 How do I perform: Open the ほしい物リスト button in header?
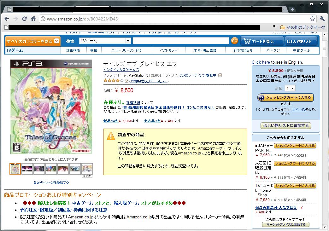coord(301,41)
